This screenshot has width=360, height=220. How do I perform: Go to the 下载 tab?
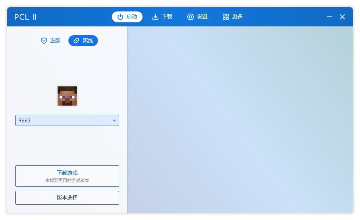(x=162, y=17)
